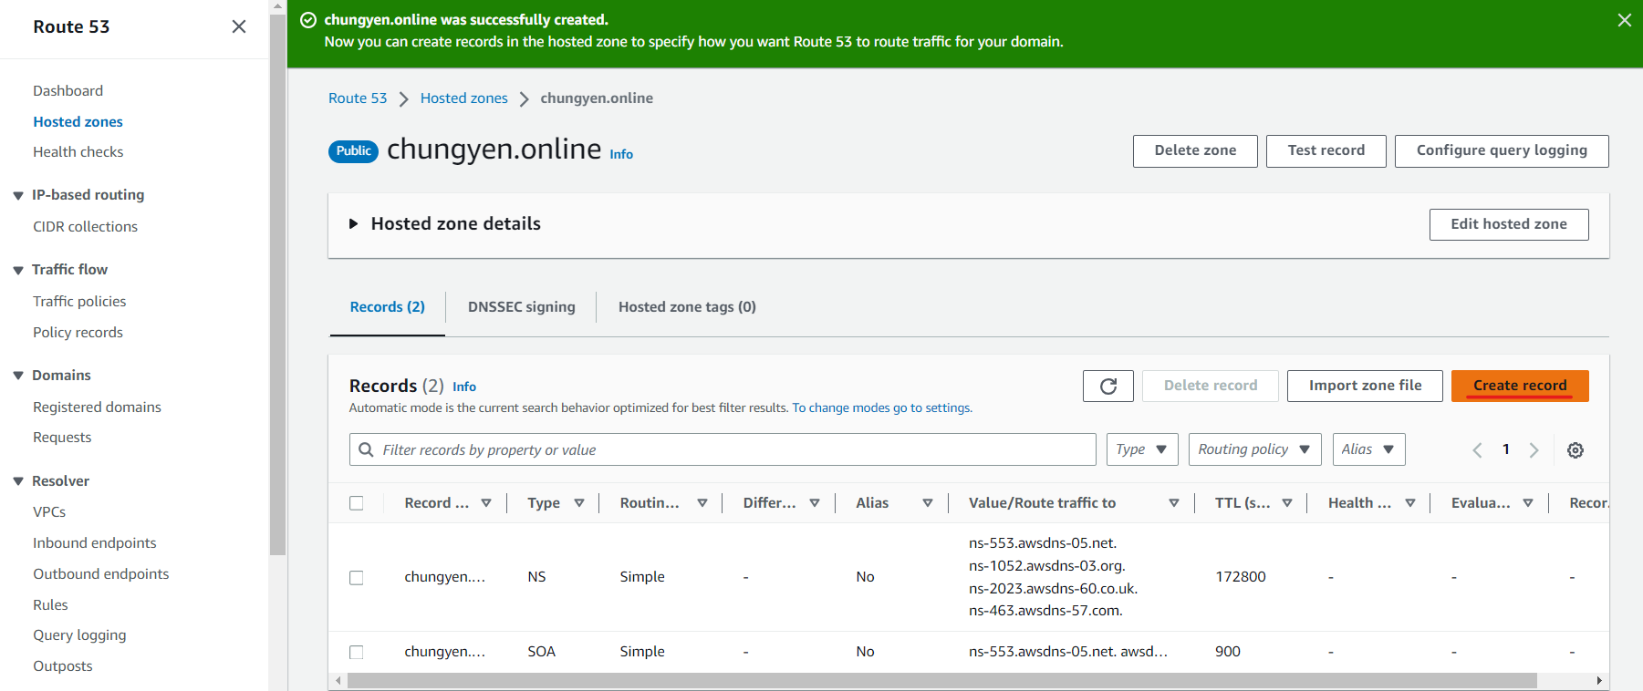Open Registered domains in sidebar
The image size is (1643, 691).
[x=97, y=407]
